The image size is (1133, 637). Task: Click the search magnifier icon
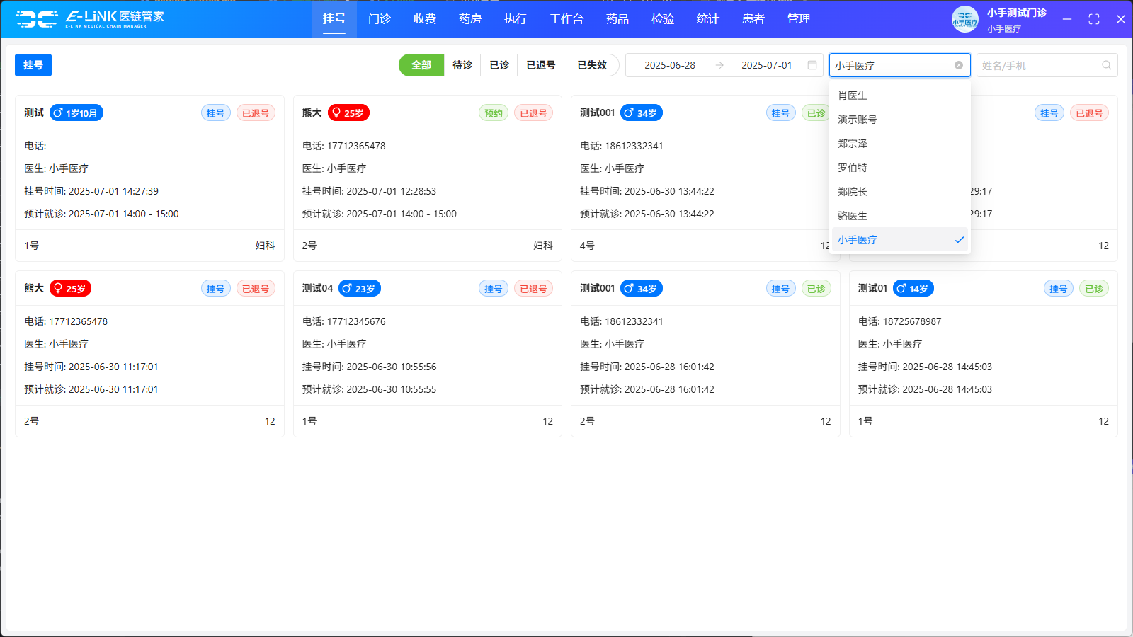point(1106,65)
